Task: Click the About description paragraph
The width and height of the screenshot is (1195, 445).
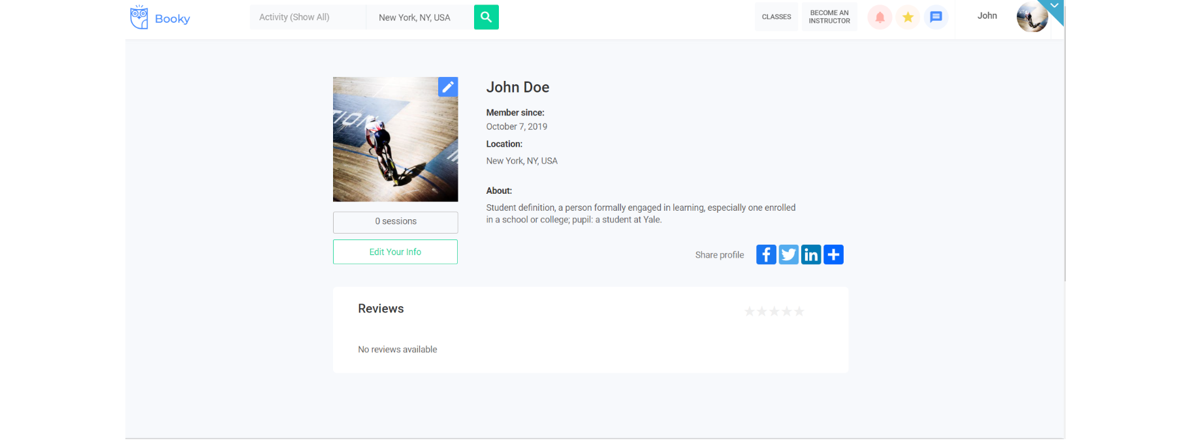Action: click(x=641, y=213)
